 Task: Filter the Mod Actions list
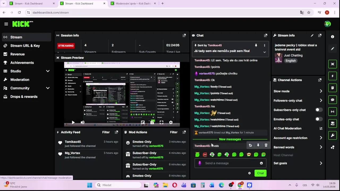[173, 132]
